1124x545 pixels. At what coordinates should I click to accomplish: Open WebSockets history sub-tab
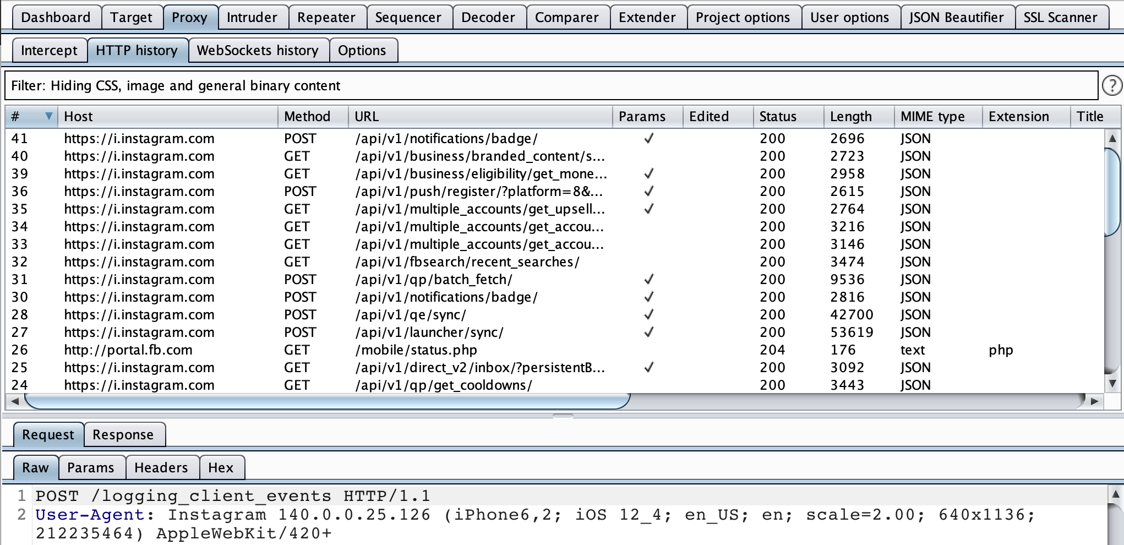pos(258,50)
